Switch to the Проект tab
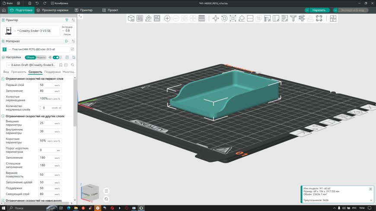The height and width of the screenshot is (211, 376). point(110,10)
